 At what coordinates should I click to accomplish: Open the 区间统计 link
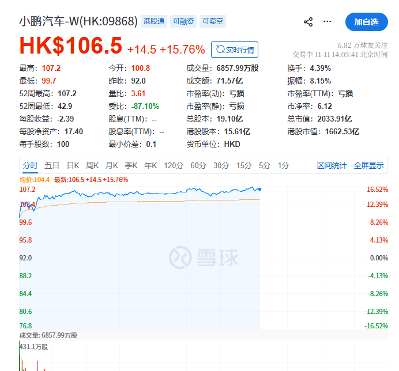point(332,165)
